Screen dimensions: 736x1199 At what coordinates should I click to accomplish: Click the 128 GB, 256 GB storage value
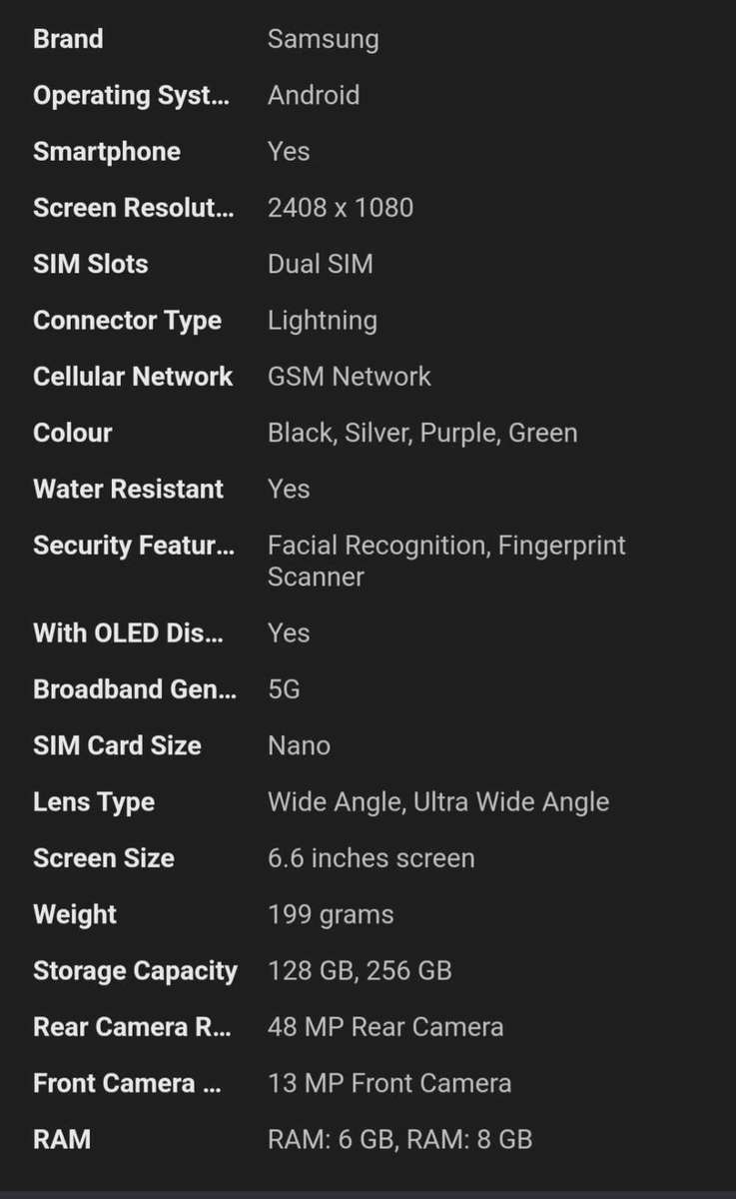click(x=360, y=970)
